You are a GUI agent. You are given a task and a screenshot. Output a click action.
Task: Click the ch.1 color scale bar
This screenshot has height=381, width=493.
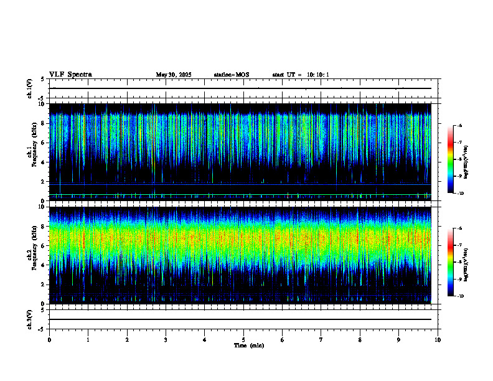click(x=450, y=159)
